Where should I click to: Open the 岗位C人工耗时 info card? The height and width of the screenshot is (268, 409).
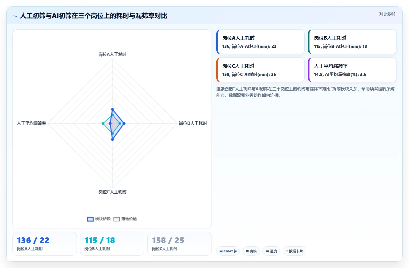pyautogui.click(x=260, y=70)
